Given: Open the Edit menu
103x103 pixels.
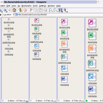Looking at the screenshot, I should click(8, 6).
